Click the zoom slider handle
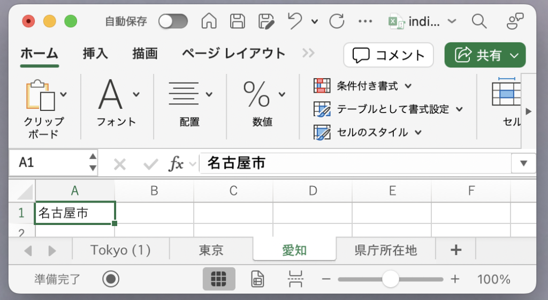Viewport: 548px width, 300px height. (x=390, y=279)
